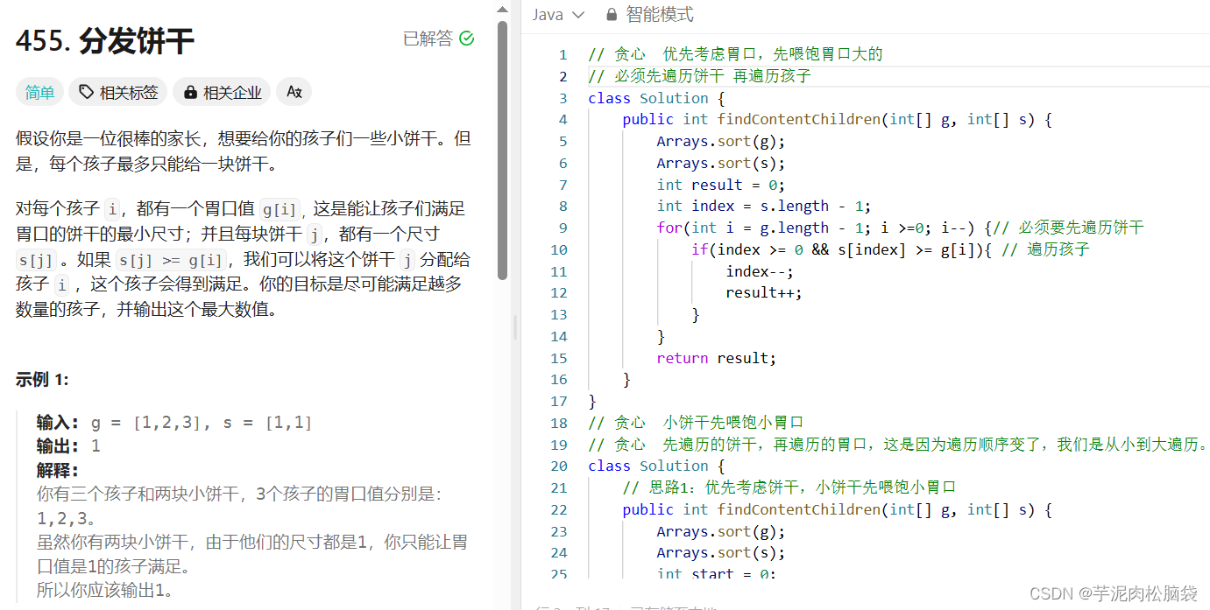Select the Java label in editor header

click(547, 14)
